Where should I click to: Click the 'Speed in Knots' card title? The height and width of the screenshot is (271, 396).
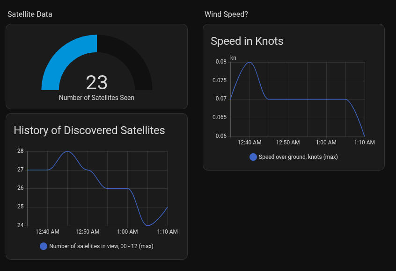(247, 41)
